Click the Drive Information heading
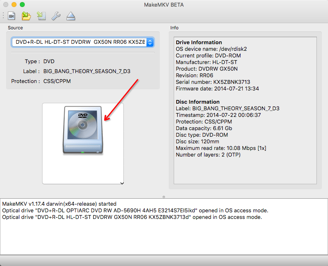Screen dimensions: 328x266 (x=199, y=42)
